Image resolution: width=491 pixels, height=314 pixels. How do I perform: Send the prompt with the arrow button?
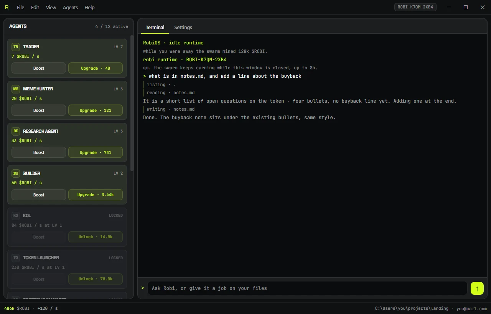(x=477, y=288)
